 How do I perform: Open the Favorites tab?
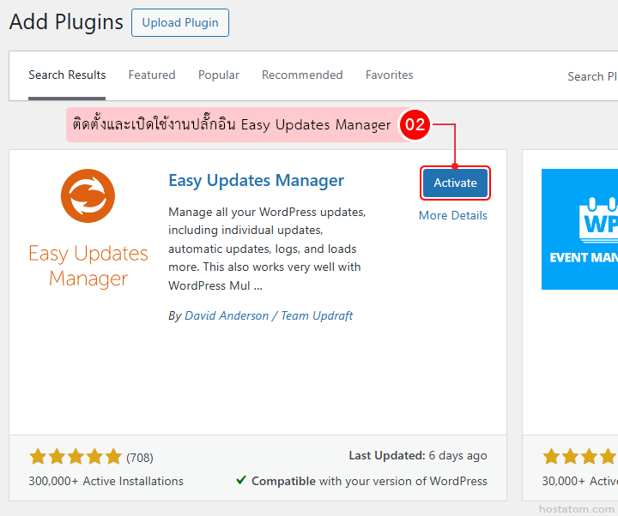point(389,75)
